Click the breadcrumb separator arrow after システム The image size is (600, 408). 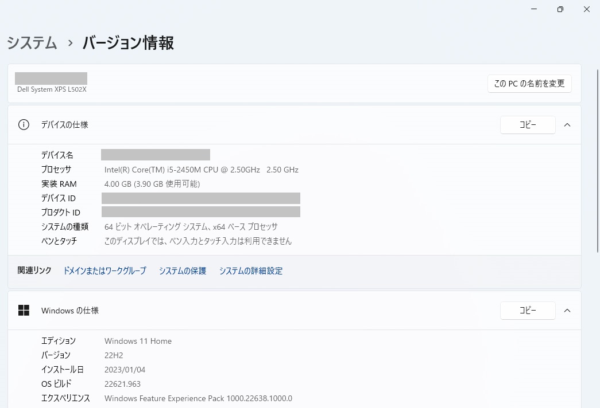pyautogui.click(x=70, y=43)
